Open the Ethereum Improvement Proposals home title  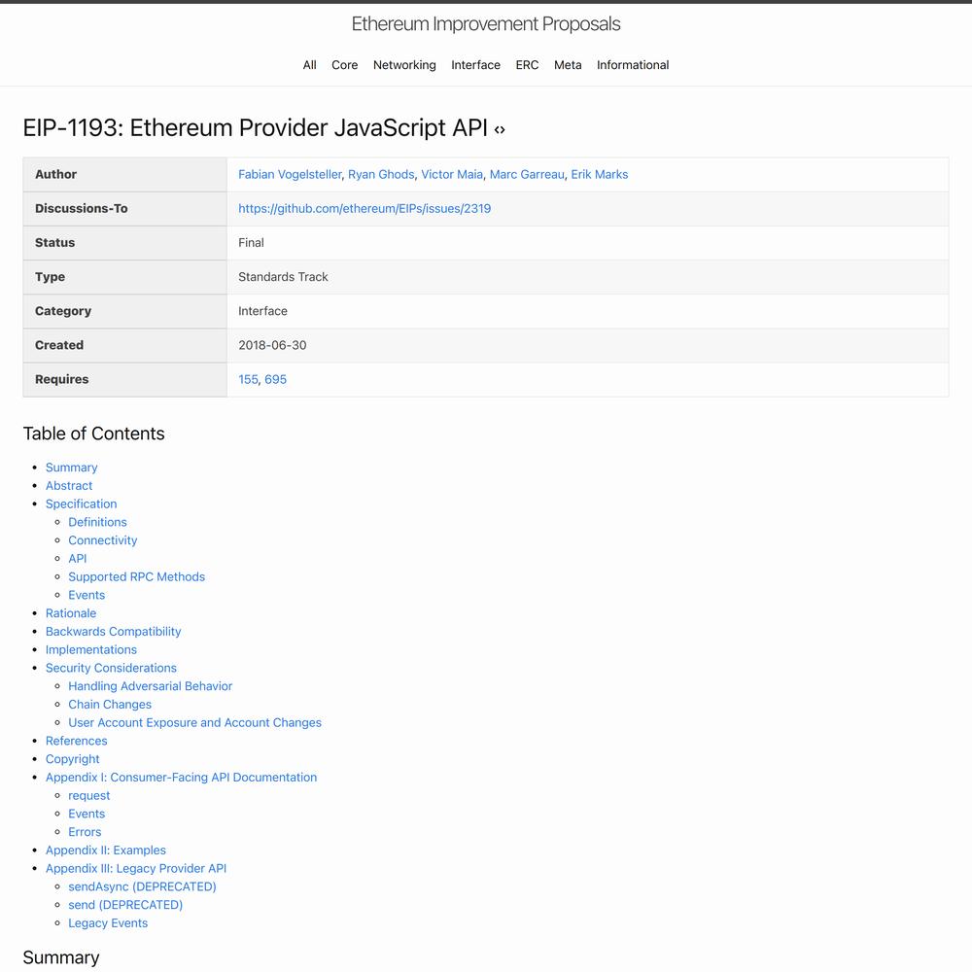click(x=486, y=23)
